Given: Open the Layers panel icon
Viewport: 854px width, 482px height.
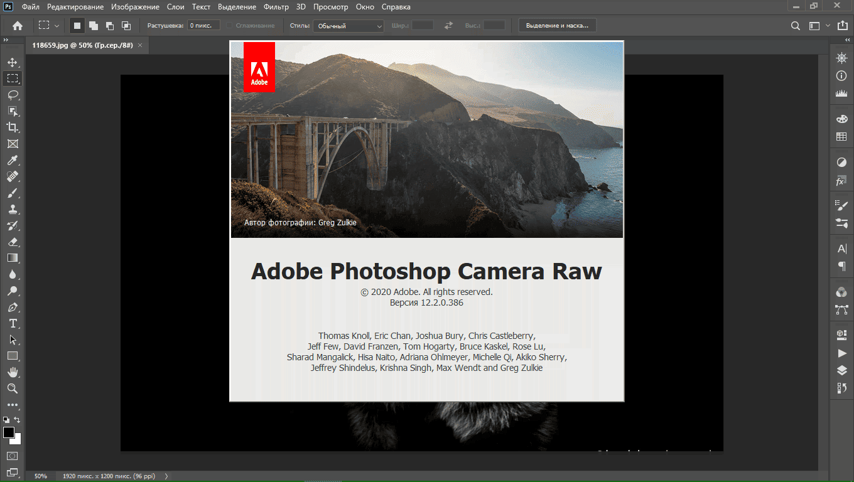Looking at the screenshot, I should click(841, 371).
